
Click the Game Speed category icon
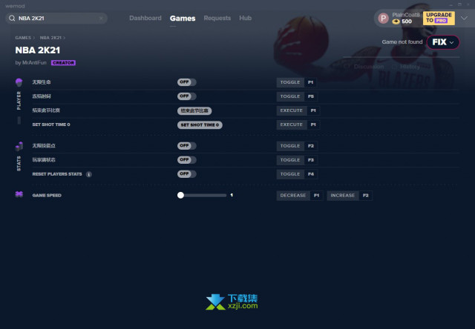(x=19, y=194)
